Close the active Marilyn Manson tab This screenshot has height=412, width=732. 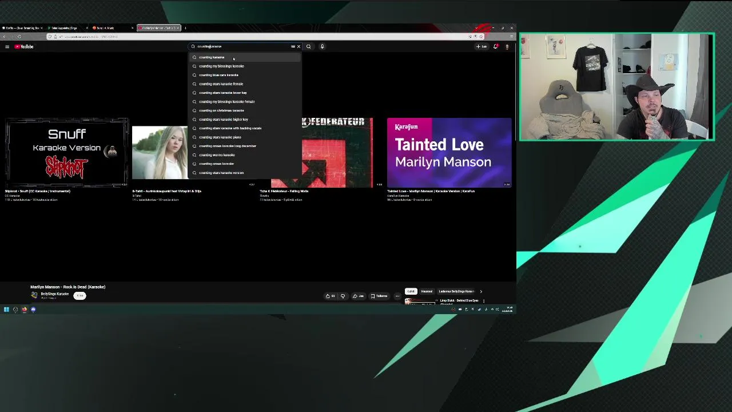click(178, 27)
